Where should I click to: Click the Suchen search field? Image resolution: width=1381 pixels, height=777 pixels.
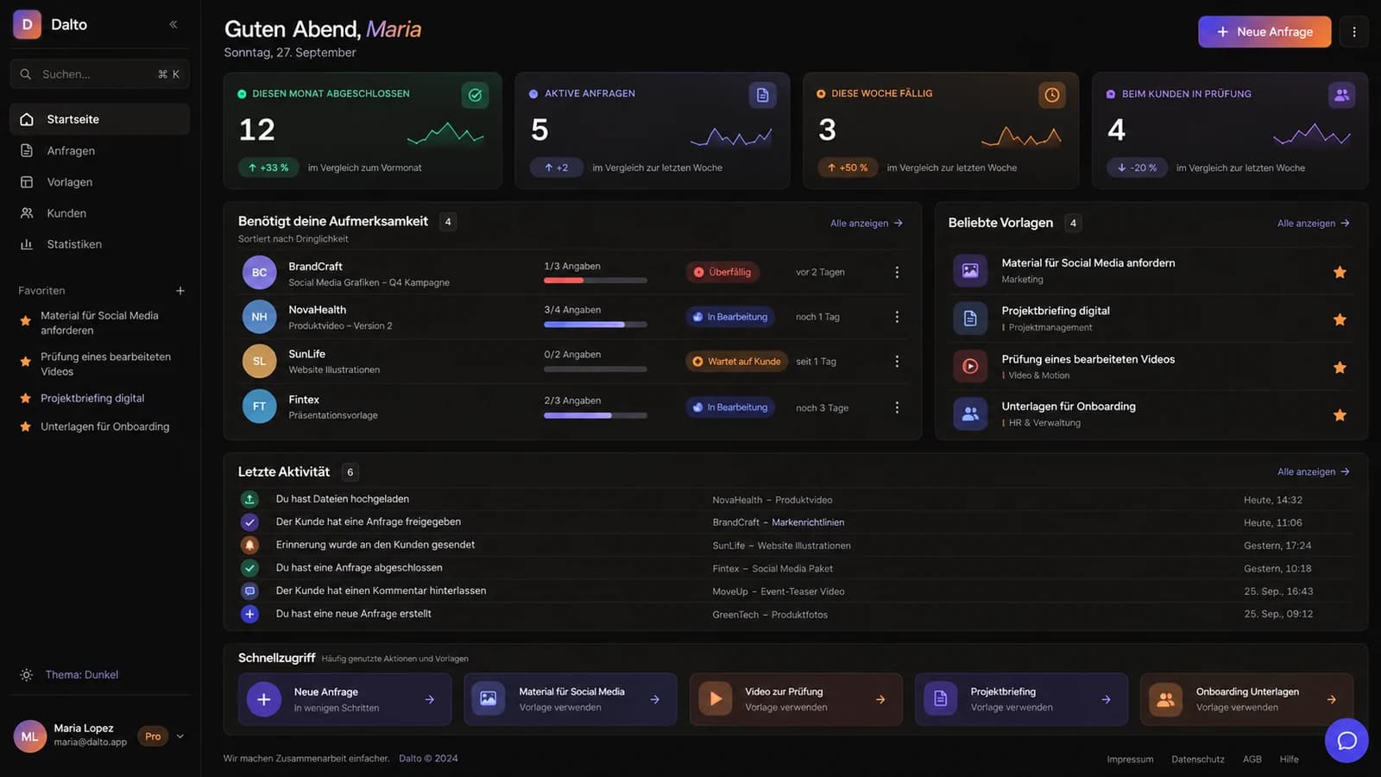coord(99,74)
